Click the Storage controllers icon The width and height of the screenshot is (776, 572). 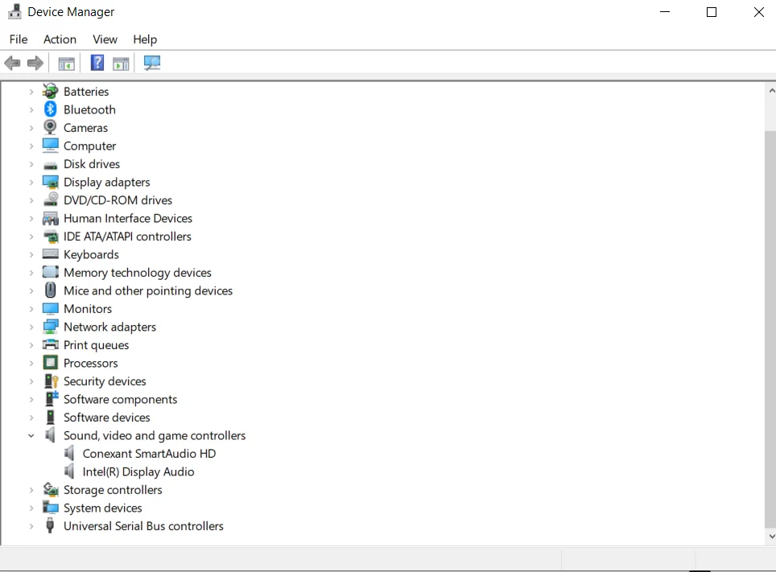pos(50,489)
